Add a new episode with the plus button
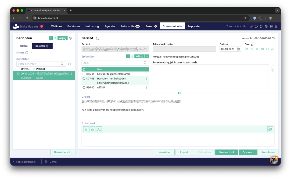Viewport: 291px width, 179px height. click(147, 56)
